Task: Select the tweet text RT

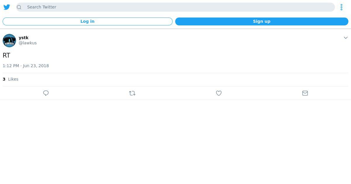Action: click(x=6, y=55)
